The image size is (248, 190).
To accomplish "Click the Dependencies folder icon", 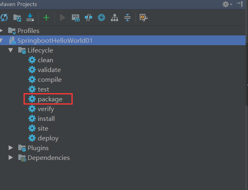I will [x=22, y=158].
